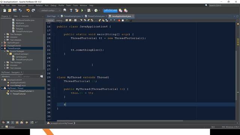This screenshot has height=135, width=240.
Task: Switch to History view in editor
Action: point(59,20)
